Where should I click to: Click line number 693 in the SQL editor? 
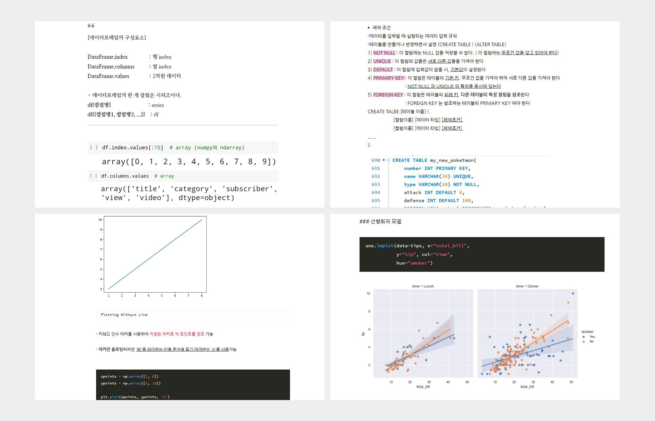[376, 185]
